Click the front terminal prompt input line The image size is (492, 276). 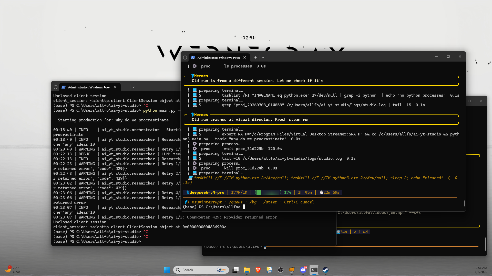(x=320, y=207)
